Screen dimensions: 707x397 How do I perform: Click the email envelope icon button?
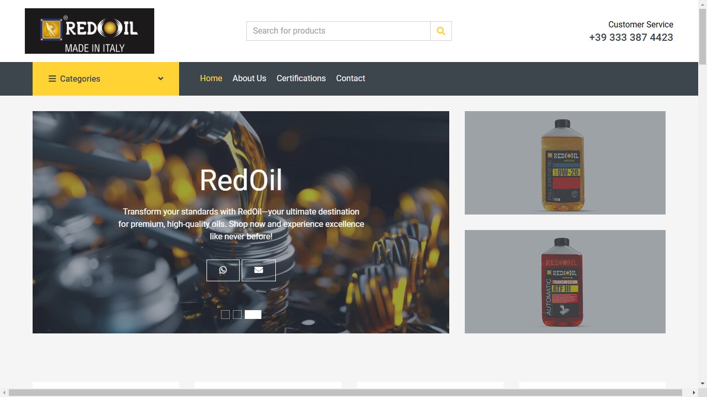[x=259, y=270]
